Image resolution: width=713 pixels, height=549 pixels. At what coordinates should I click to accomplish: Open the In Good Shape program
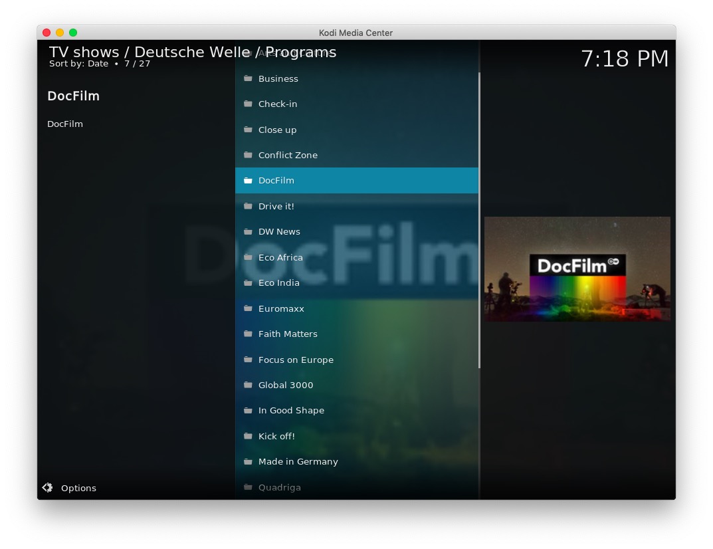click(291, 410)
